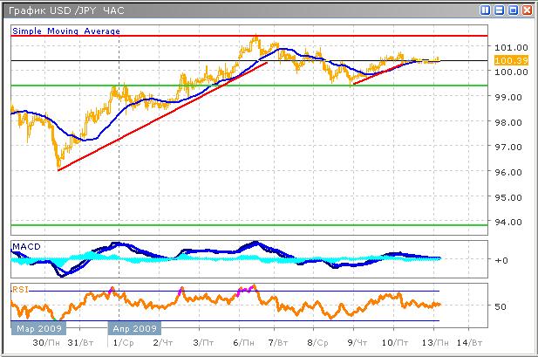The width and height of the screenshot is (538, 357).
Task: Click the MACD scale value +0
Action: click(500, 260)
